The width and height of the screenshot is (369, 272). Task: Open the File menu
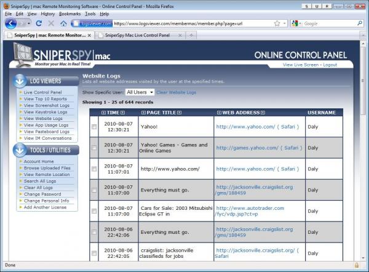[8, 14]
